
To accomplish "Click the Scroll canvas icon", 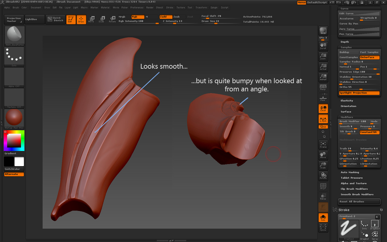I will tap(323, 46).
